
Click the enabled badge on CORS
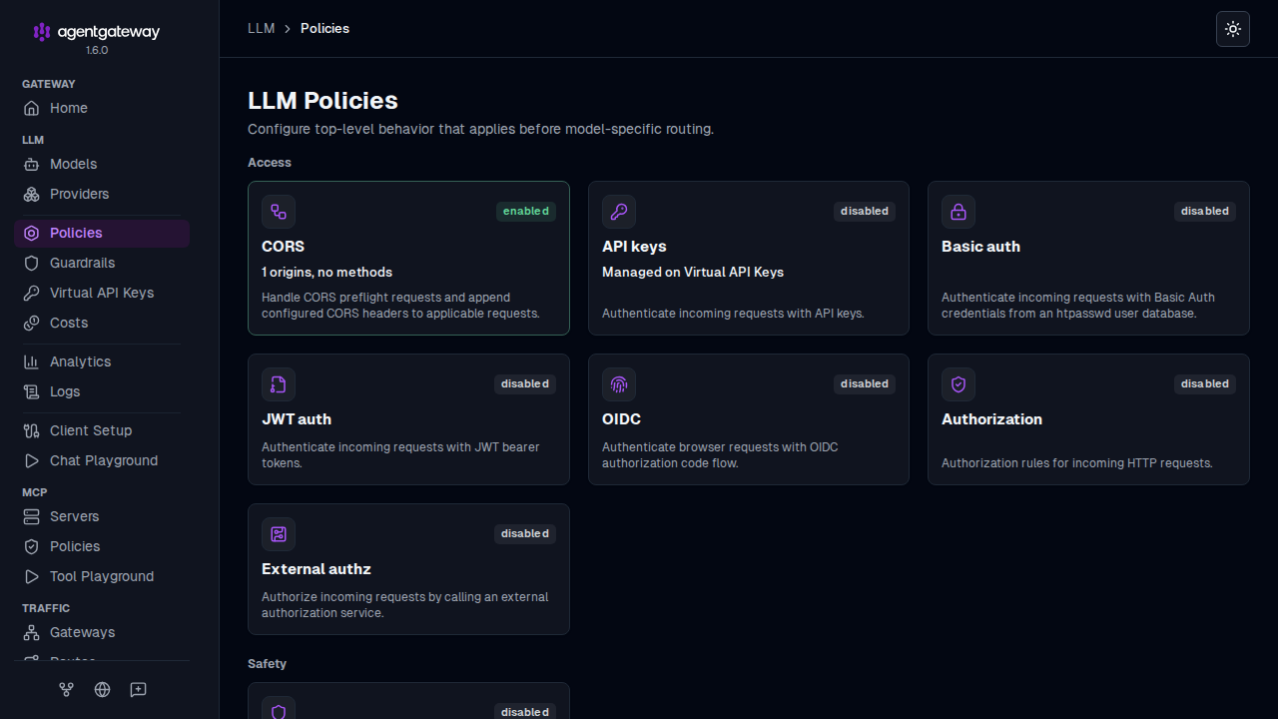point(526,211)
